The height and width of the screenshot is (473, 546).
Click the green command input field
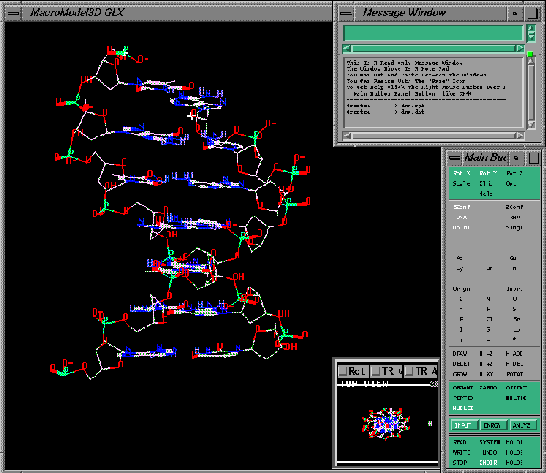pos(433,33)
